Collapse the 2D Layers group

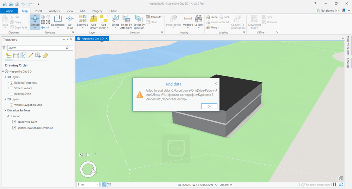(x=5, y=99)
